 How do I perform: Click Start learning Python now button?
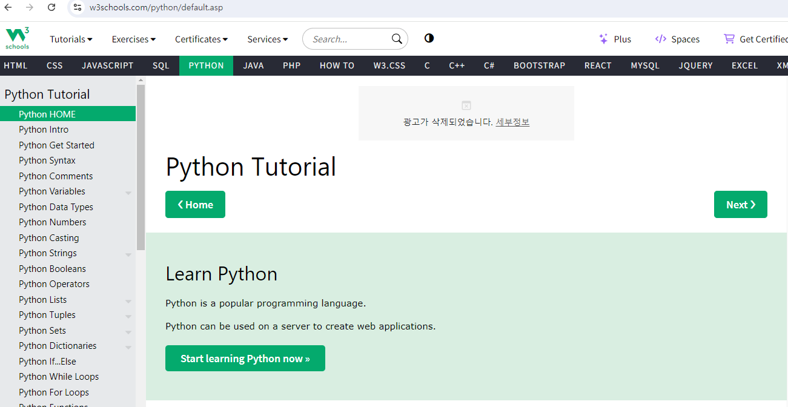245,359
